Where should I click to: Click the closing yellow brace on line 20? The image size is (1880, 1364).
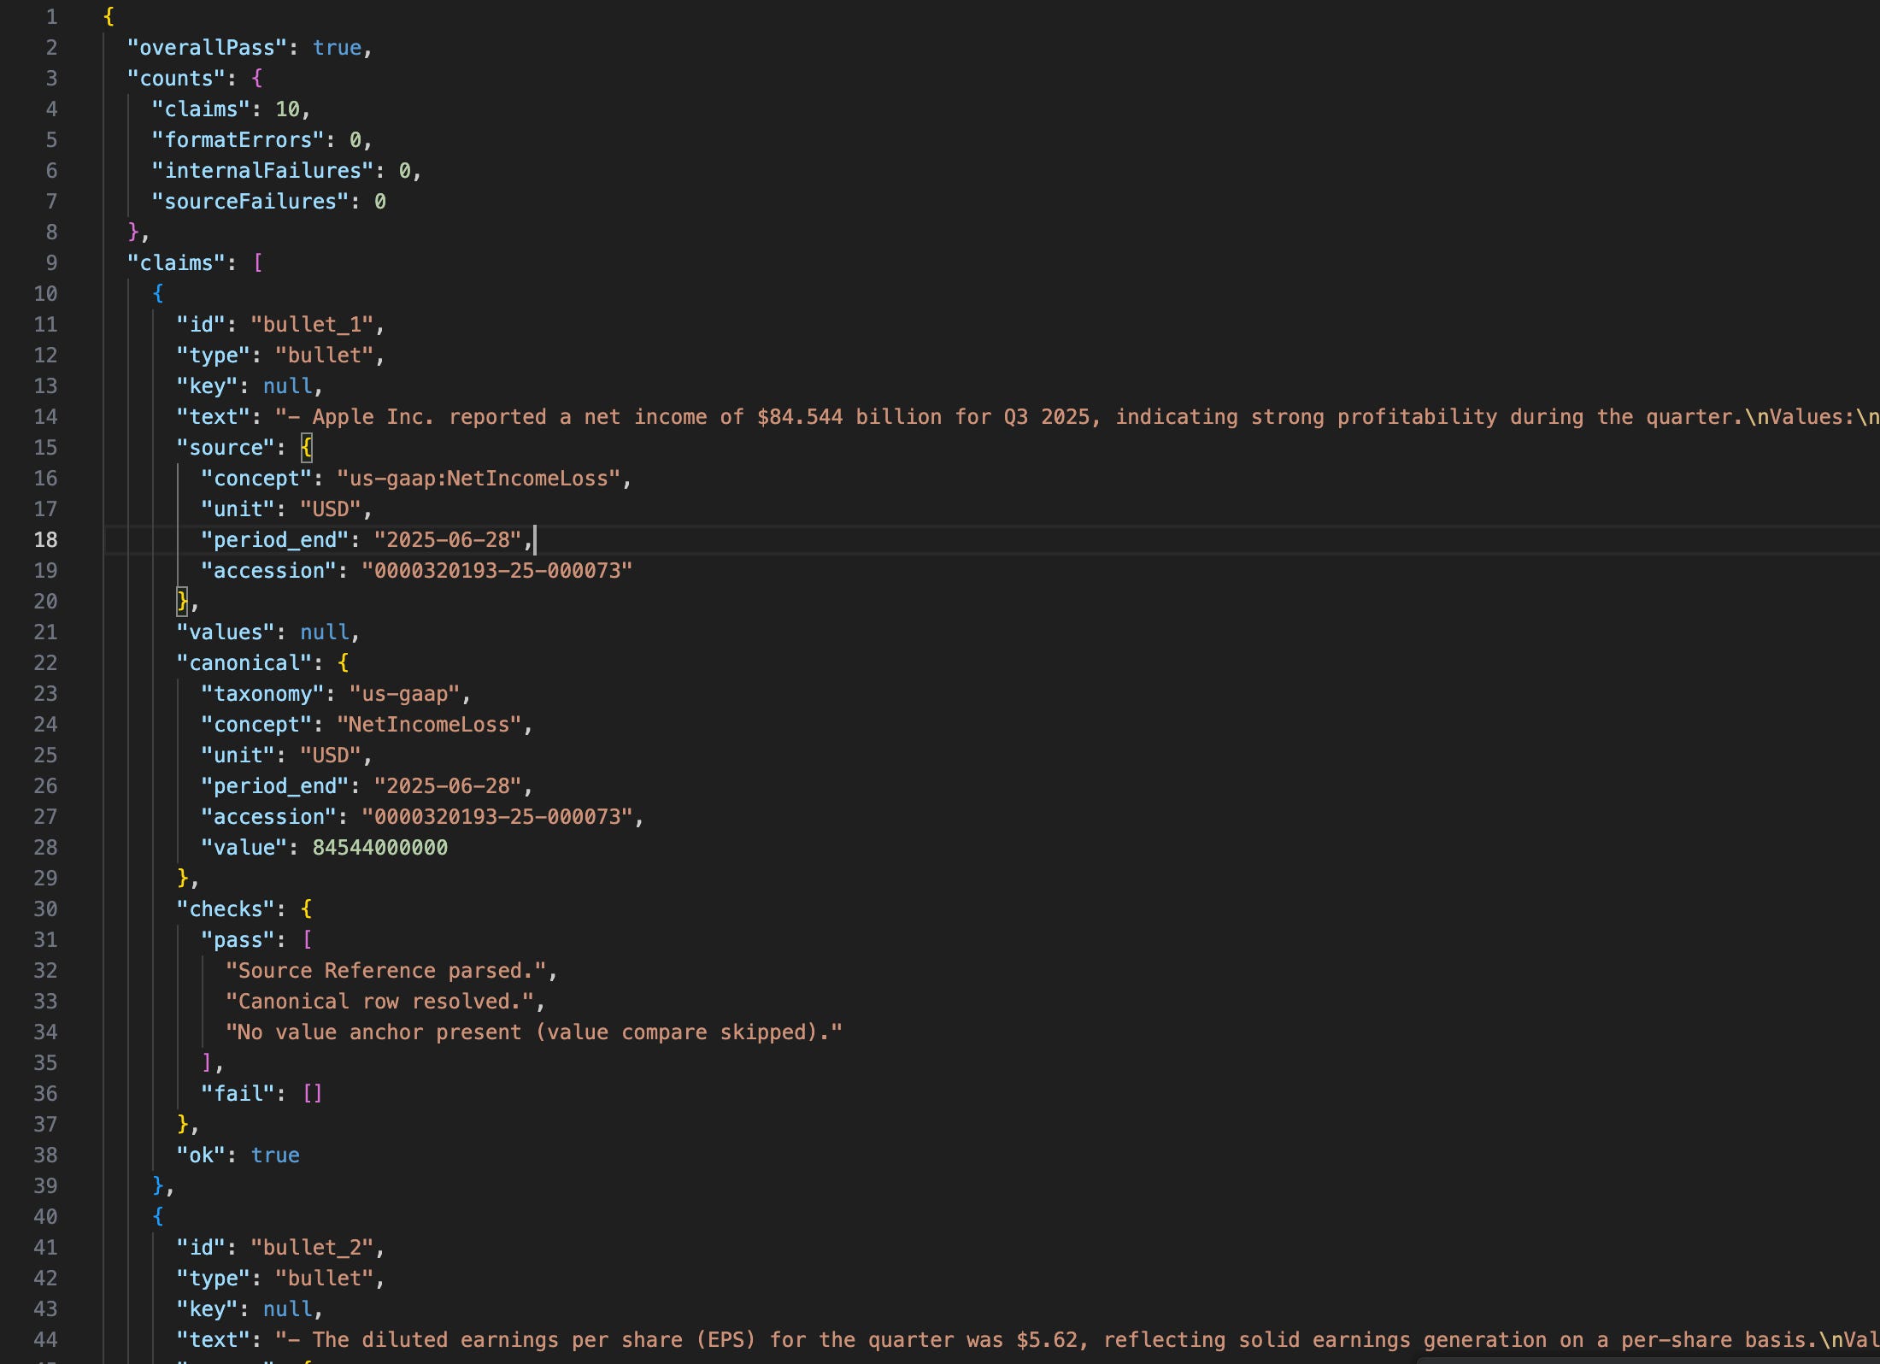[x=182, y=602]
